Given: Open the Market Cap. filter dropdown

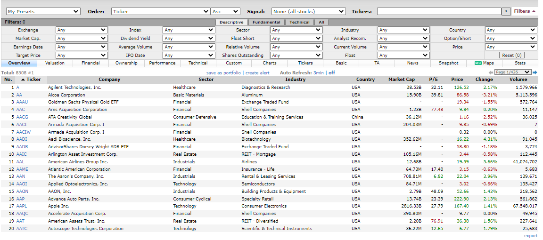Looking at the screenshot, I should pos(82,39).
